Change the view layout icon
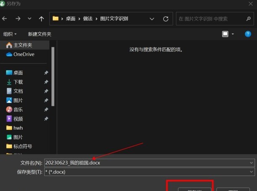Viewport: 257px width, 191px height. [225, 34]
